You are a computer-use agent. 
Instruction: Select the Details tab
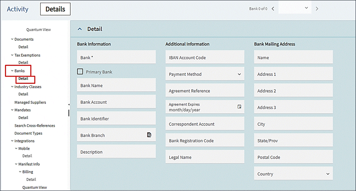tap(55, 9)
